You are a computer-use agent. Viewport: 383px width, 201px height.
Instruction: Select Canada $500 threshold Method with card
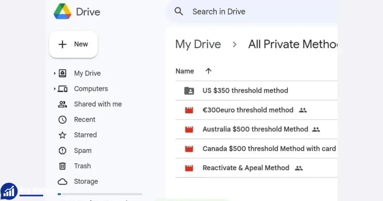[269, 149]
